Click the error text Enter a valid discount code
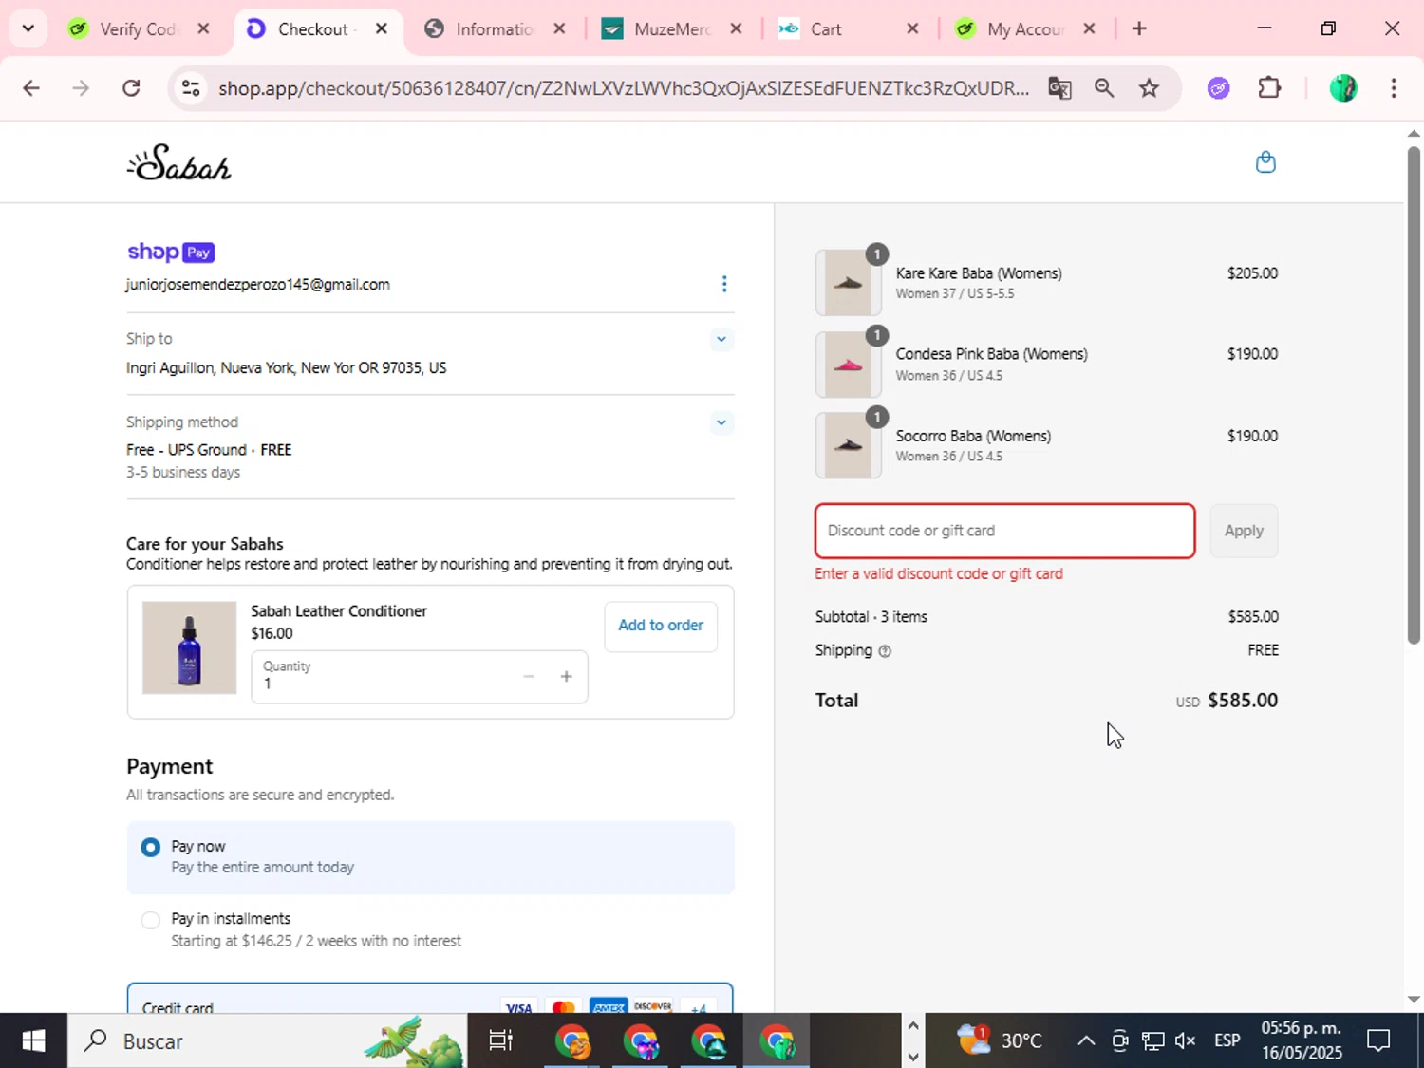The image size is (1424, 1068). pos(938,574)
